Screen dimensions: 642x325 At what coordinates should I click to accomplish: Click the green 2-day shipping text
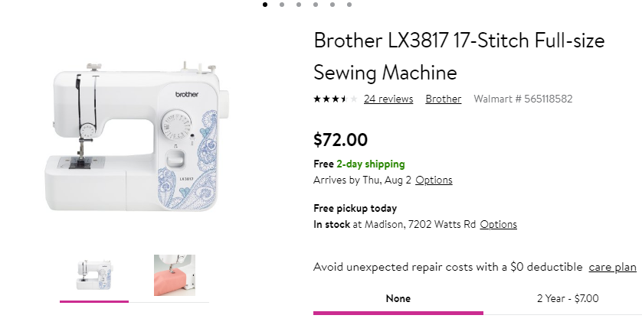(x=371, y=164)
